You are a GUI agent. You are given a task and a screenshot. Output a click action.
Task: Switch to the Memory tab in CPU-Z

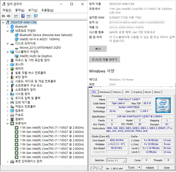click(x=117, y=92)
